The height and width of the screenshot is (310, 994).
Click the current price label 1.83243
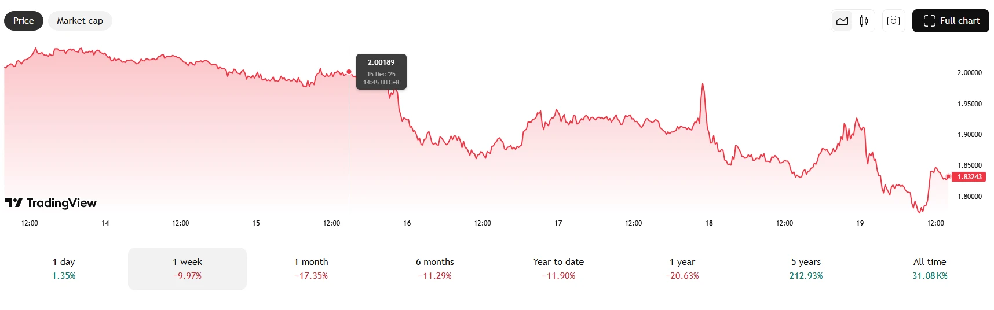click(x=969, y=177)
